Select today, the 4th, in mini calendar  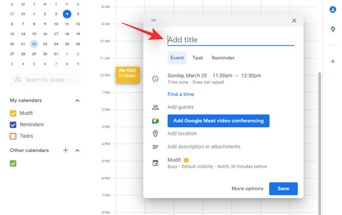coord(67,14)
